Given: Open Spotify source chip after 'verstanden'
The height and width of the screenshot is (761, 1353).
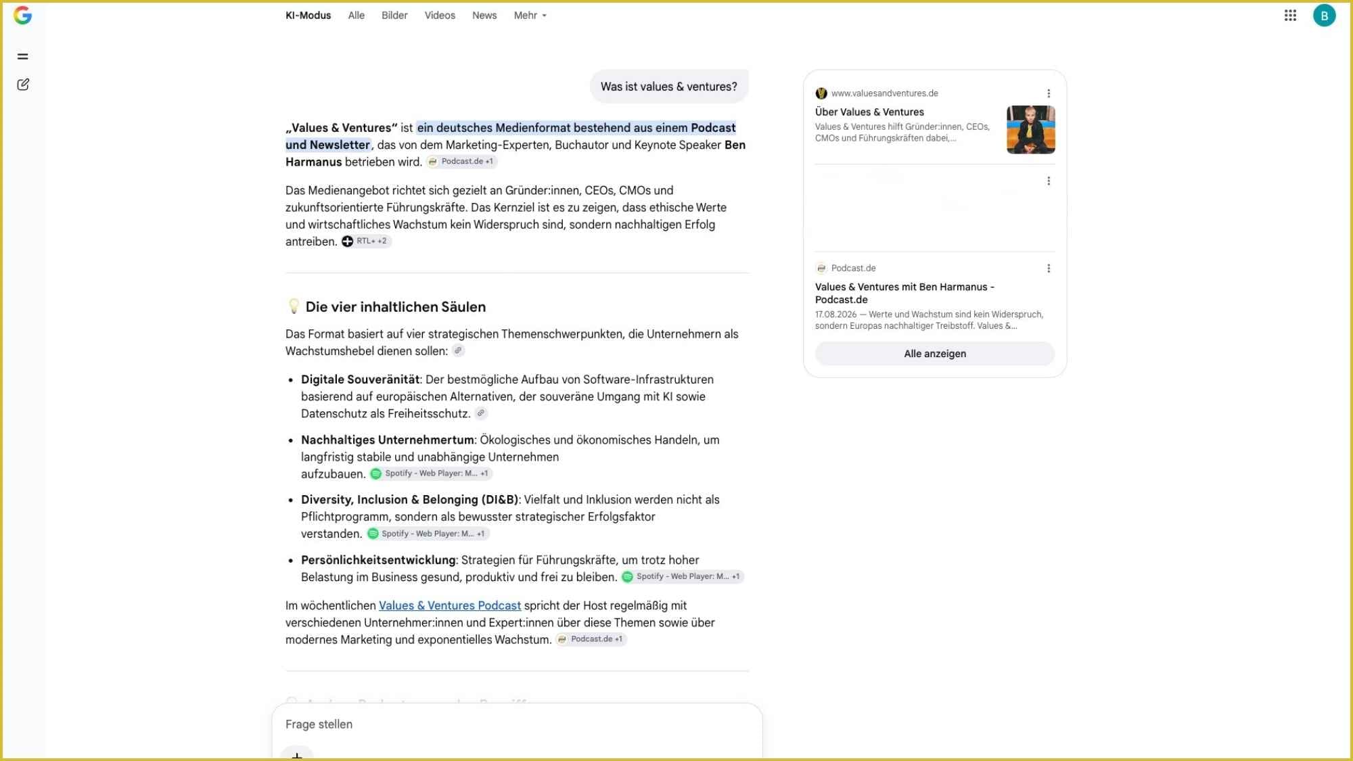Looking at the screenshot, I should [428, 534].
